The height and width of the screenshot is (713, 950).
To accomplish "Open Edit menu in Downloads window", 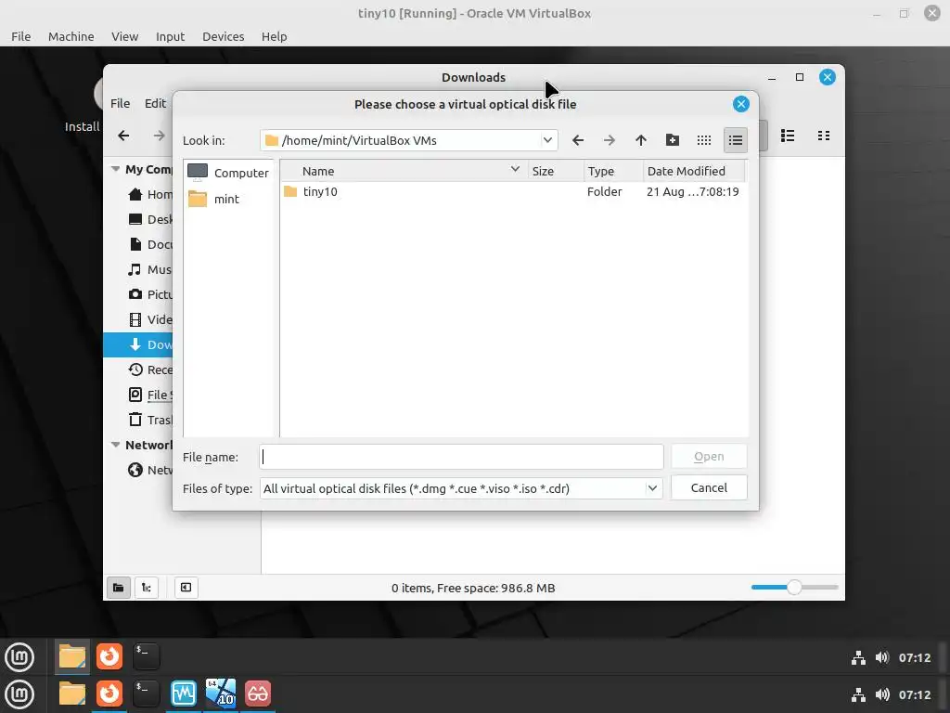I will [x=155, y=103].
